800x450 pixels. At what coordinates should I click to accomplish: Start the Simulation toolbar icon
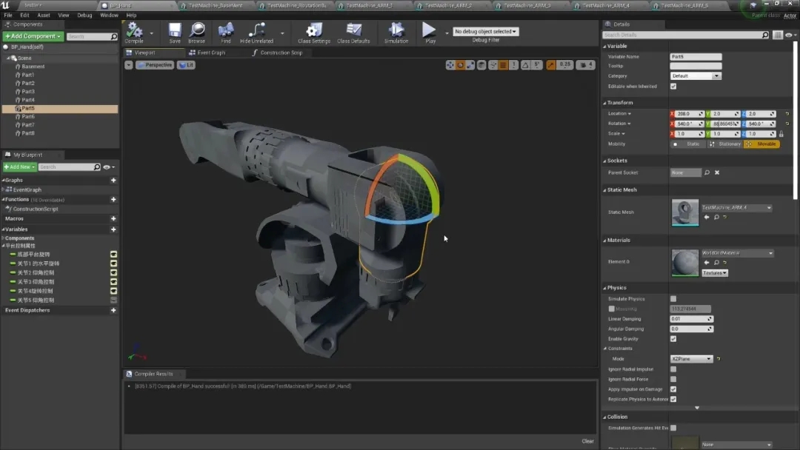click(x=396, y=30)
